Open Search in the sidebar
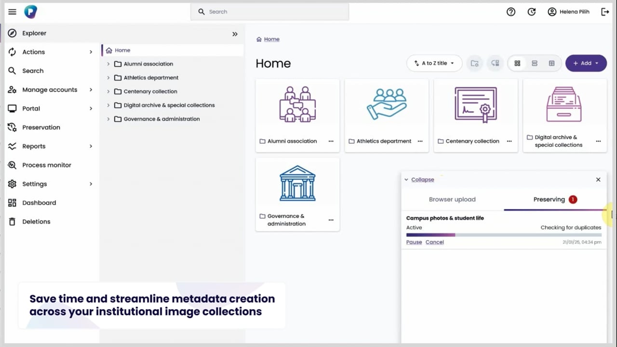The height and width of the screenshot is (347, 617). tap(32, 71)
